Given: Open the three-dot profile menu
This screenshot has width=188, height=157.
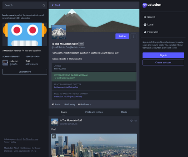Looking at the screenshot, I should tap(133, 36).
